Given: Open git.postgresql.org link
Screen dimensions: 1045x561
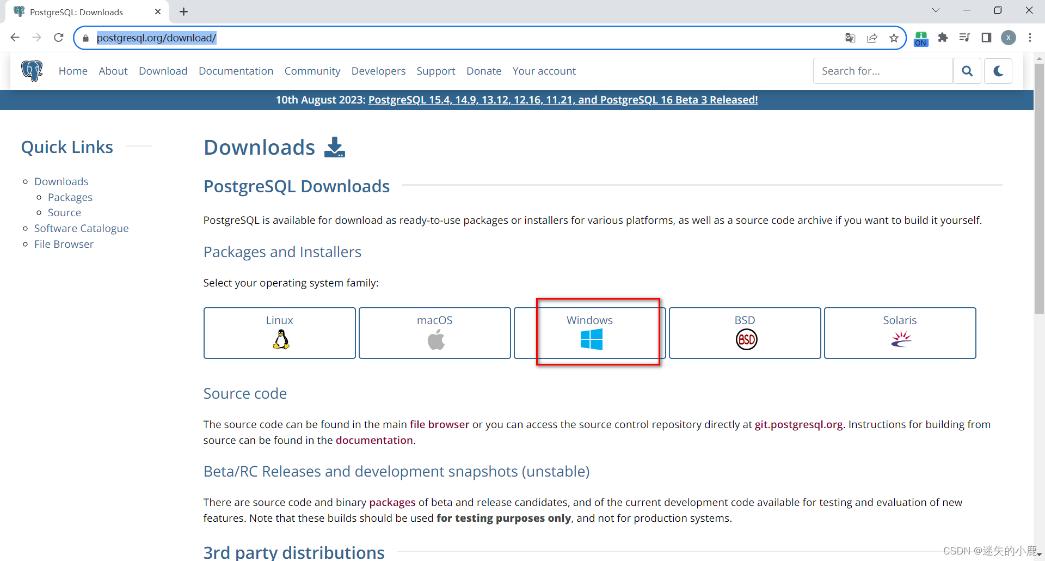Looking at the screenshot, I should (x=798, y=424).
